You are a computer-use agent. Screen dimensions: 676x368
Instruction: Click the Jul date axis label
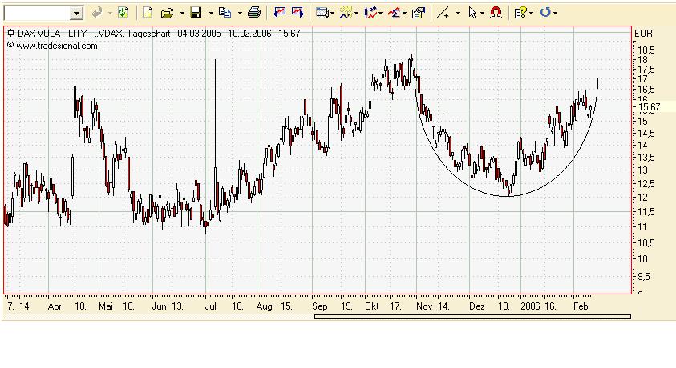click(210, 306)
